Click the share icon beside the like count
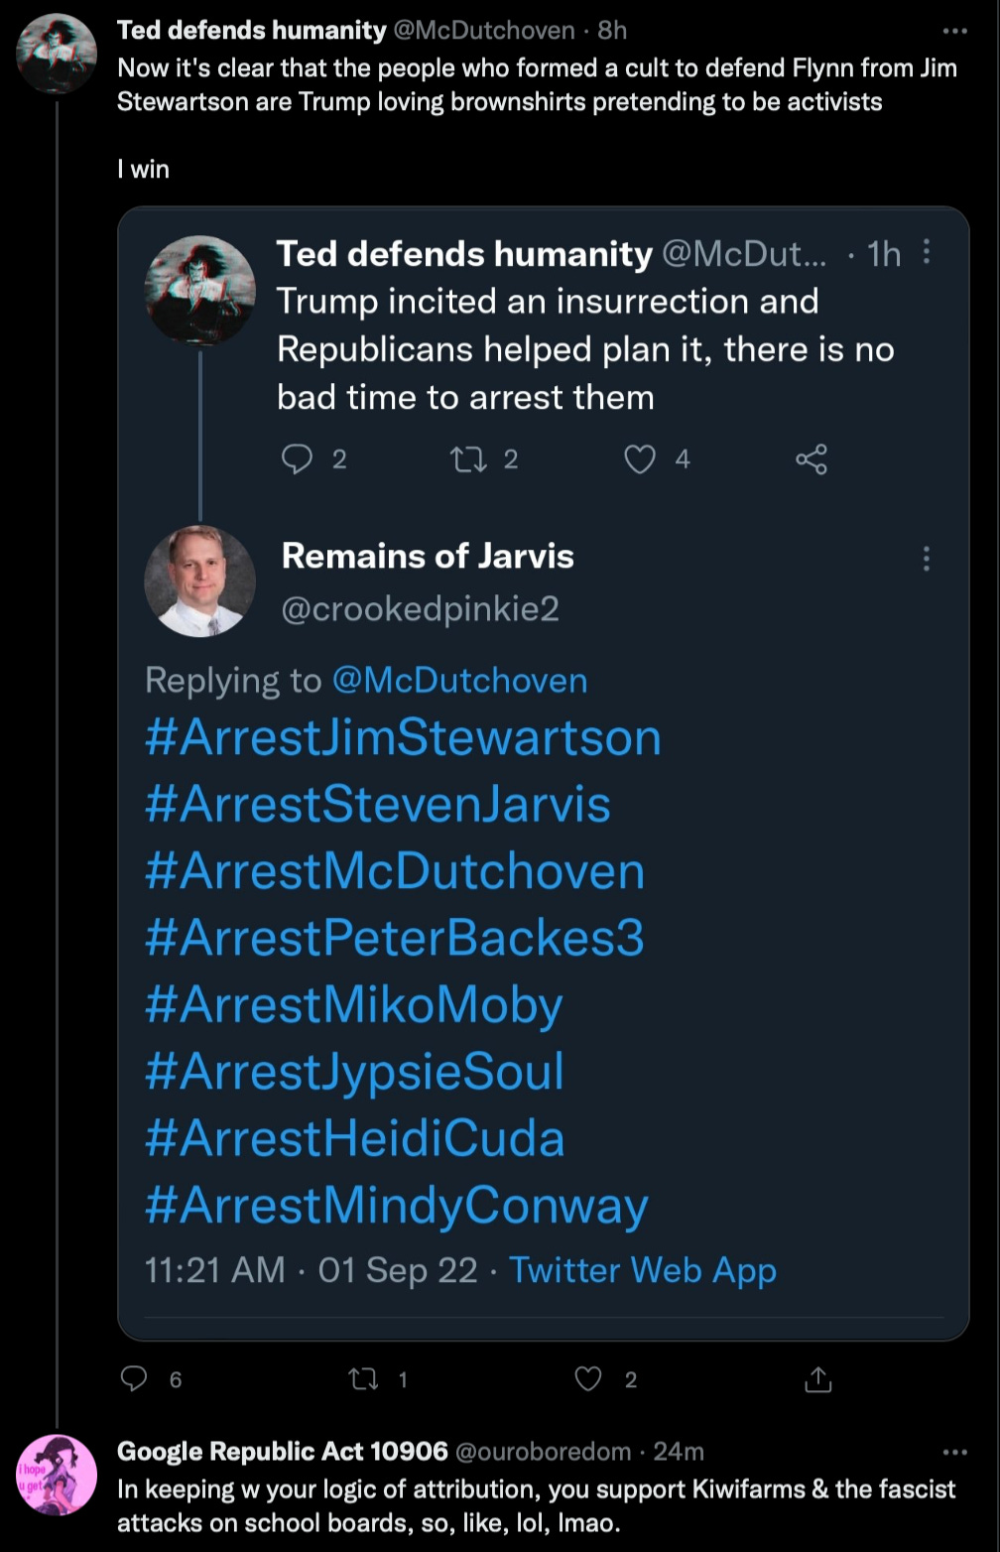 coord(810,458)
